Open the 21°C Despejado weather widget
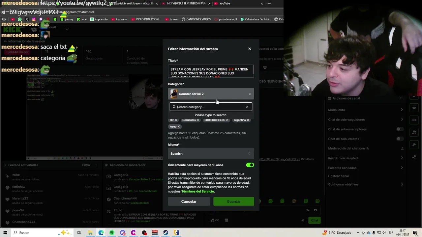The height and width of the screenshot is (237, 422). pos(337,233)
